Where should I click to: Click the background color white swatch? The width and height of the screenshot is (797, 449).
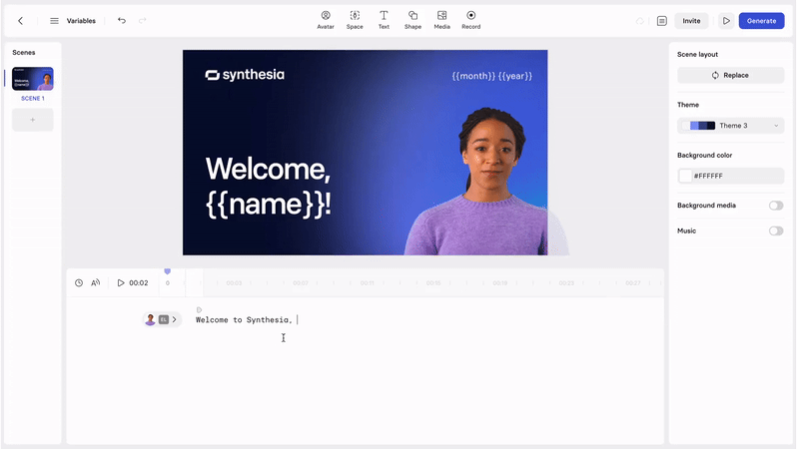685,176
